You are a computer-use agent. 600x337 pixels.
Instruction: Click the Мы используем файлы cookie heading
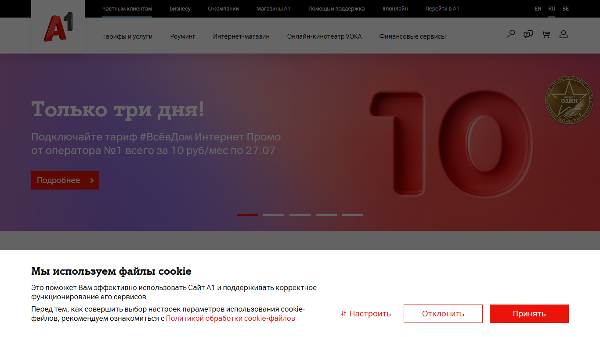(111, 271)
